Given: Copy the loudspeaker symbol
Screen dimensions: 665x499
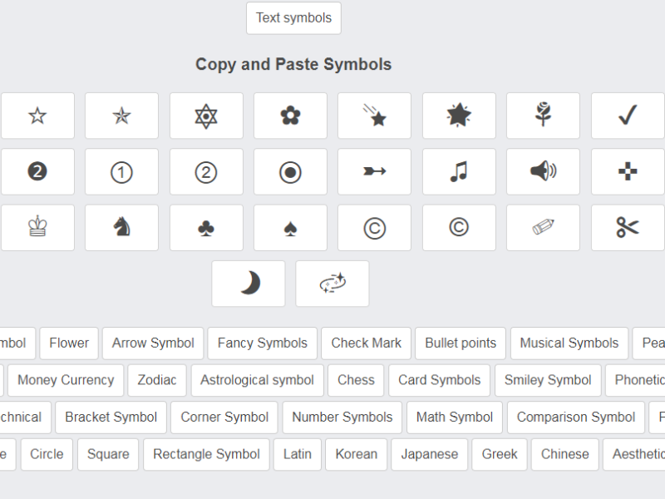Looking at the screenshot, I should [x=543, y=171].
